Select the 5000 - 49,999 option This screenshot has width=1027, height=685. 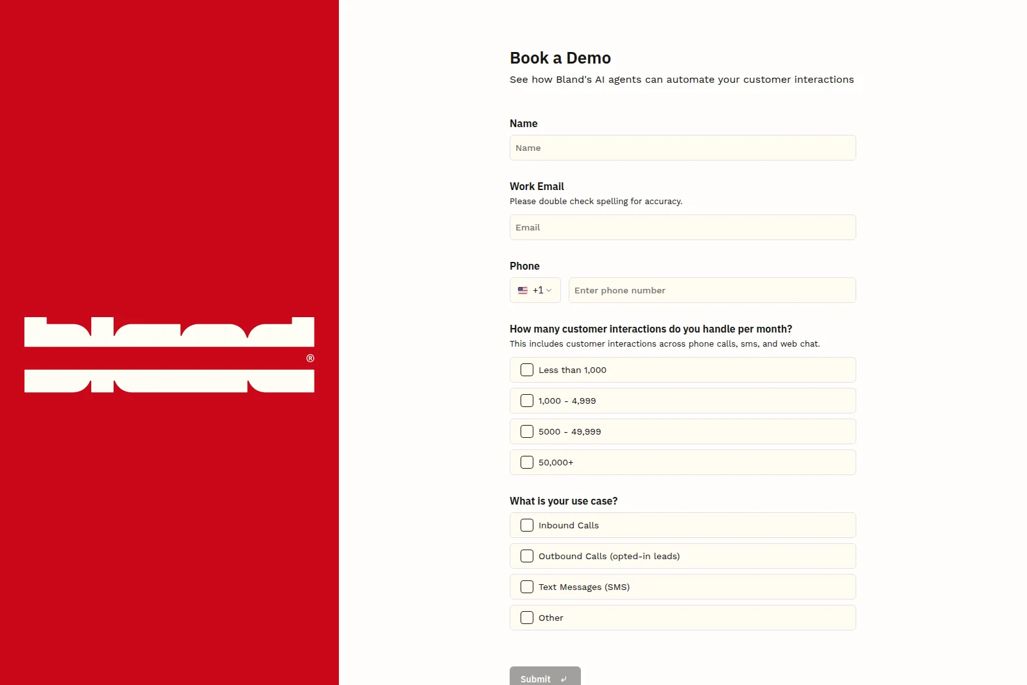(527, 431)
